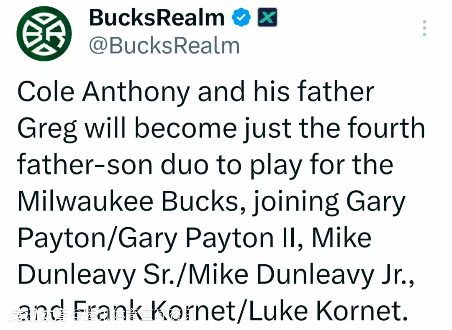
Task: Click the BucksRealm display name
Action: 157,18
